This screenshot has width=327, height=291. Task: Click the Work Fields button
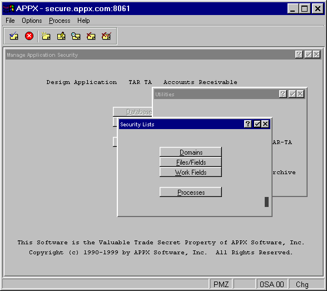(x=191, y=172)
